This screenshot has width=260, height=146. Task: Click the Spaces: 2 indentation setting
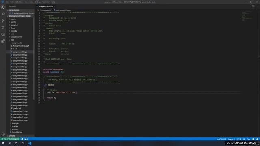point(231,139)
